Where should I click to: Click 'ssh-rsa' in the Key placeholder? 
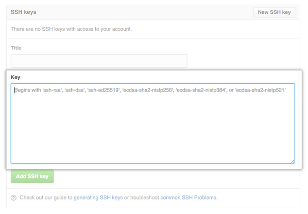[x=52, y=90]
